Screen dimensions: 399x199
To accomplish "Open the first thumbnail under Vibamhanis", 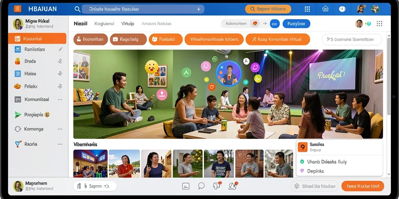I will (x=90, y=164).
